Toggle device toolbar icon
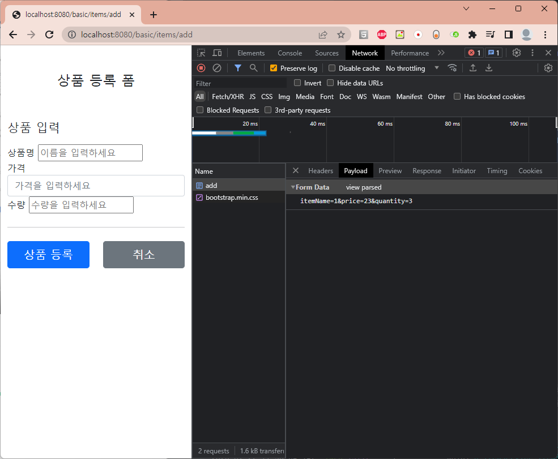Viewport: 558px width, 459px height. [x=217, y=53]
